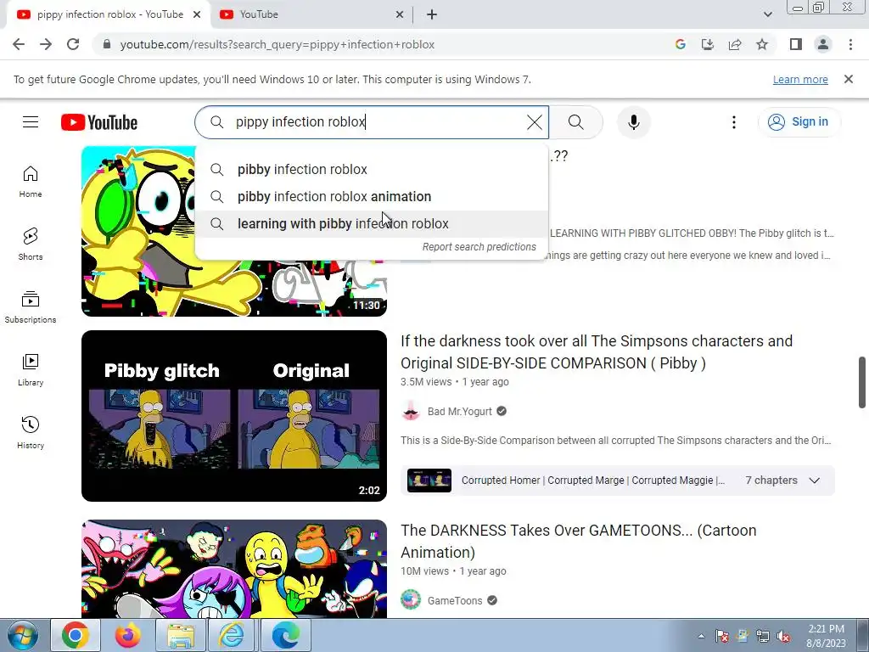Click the muted volume tray icon
The width and height of the screenshot is (869, 652).
point(783,636)
